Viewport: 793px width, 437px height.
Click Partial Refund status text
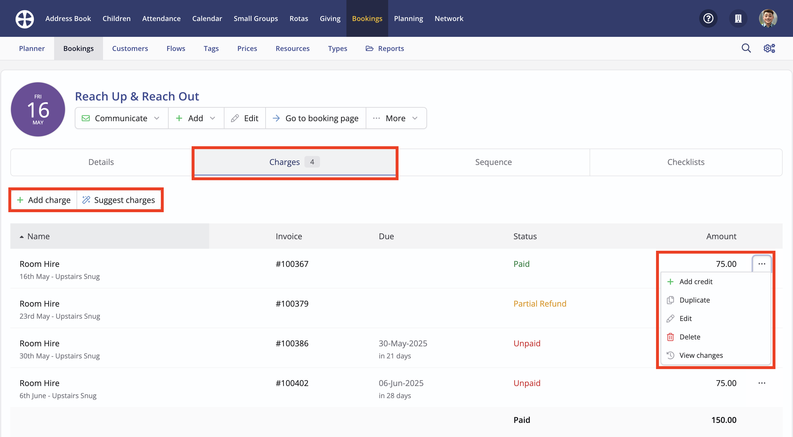coord(540,304)
